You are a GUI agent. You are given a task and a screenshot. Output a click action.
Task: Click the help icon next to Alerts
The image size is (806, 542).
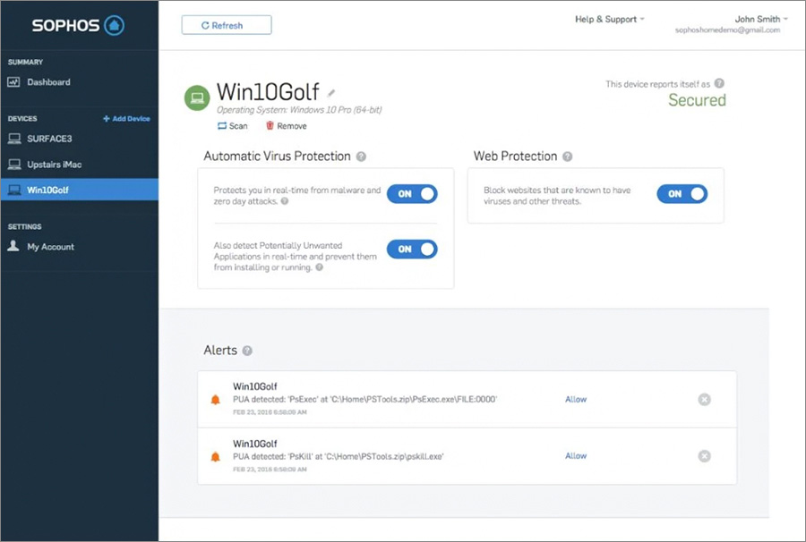[x=247, y=351]
